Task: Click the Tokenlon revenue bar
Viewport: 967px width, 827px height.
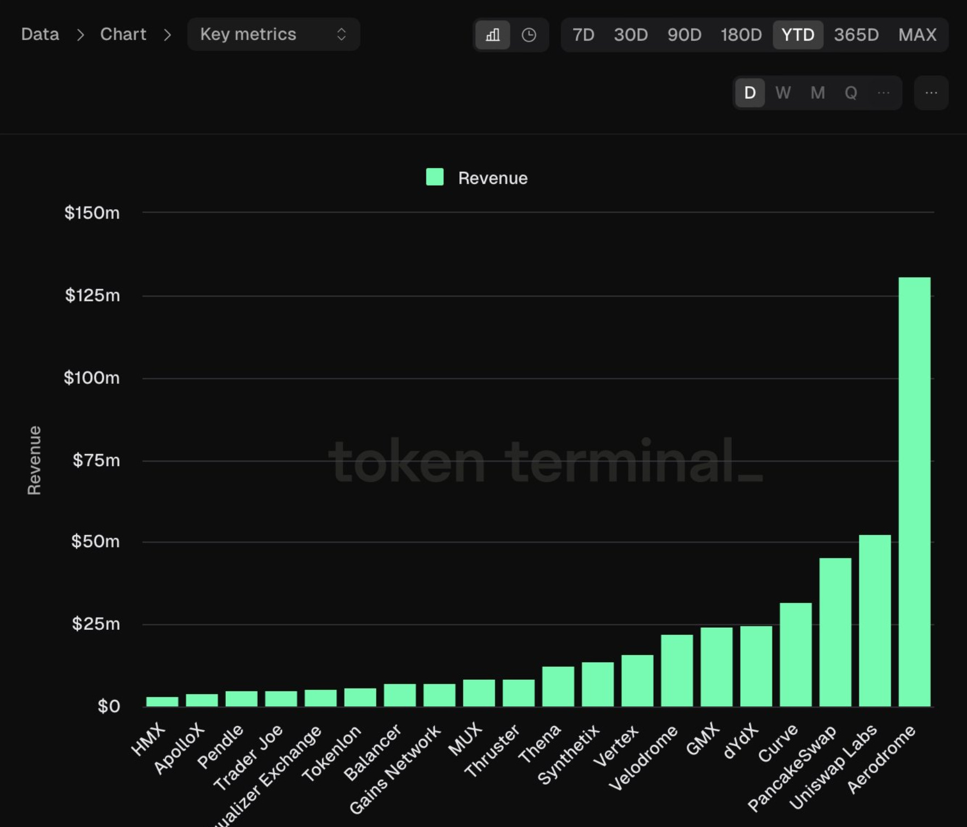Action: [360, 697]
